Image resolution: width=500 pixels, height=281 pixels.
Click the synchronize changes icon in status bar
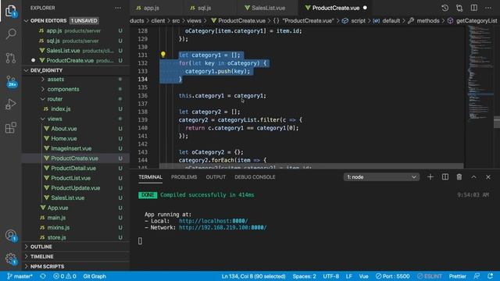coord(43,276)
